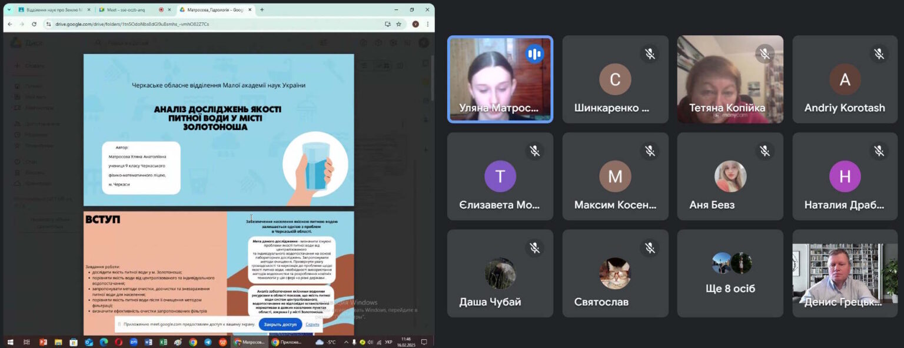The width and height of the screenshot is (904, 348).
Task: Open the Chrome tab search dropdown
Action: 9,9
